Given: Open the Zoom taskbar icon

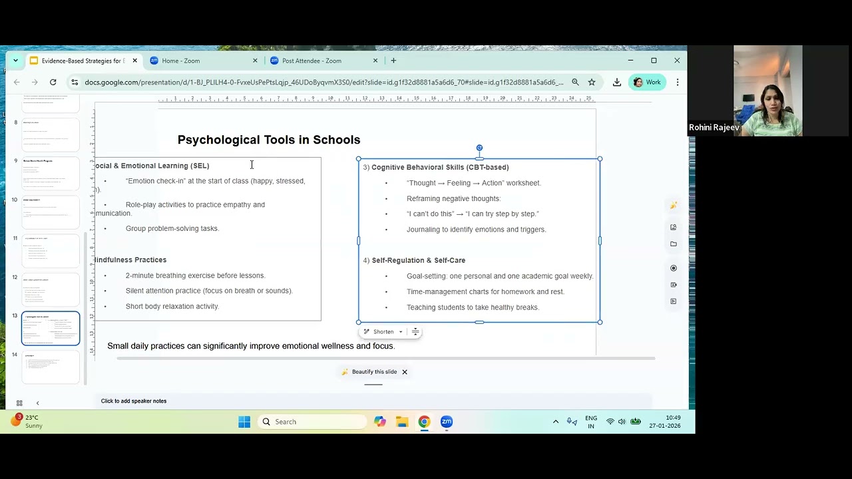Looking at the screenshot, I should [447, 422].
